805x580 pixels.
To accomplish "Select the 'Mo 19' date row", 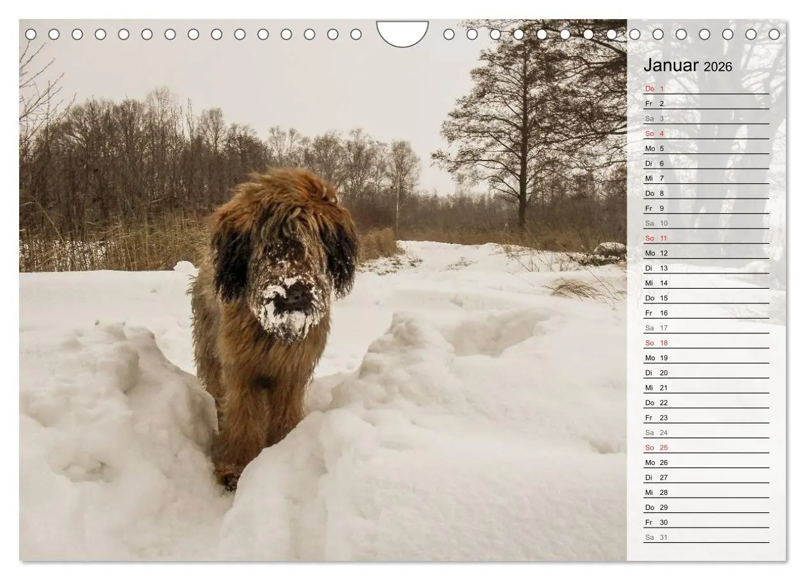I will pos(706,358).
